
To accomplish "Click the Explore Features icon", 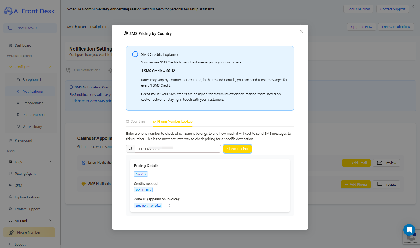I will pyautogui.click(x=10, y=197).
